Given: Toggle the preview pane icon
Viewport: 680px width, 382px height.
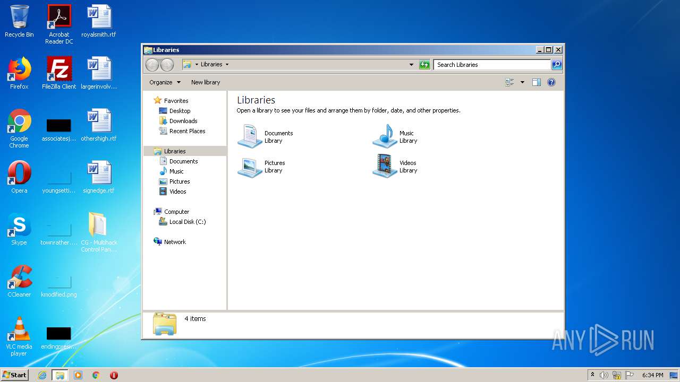Looking at the screenshot, I should (x=537, y=82).
